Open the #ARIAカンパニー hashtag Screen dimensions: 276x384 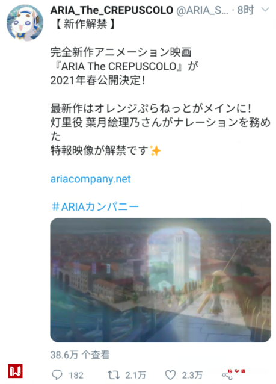pyautogui.click(x=95, y=207)
